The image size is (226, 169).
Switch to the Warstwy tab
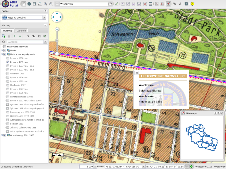pyautogui.click(x=8, y=31)
